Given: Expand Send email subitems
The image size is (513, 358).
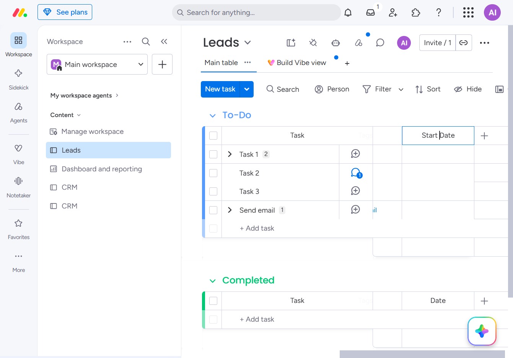Looking at the screenshot, I should click(x=230, y=210).
